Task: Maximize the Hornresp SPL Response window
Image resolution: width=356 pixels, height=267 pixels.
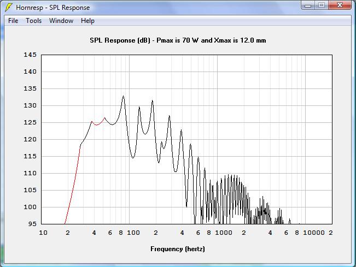Action: [x=321, y=5]
